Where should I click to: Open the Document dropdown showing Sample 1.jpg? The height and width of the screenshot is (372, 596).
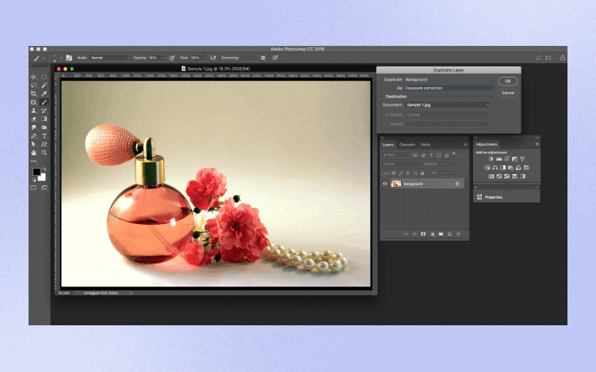(x=447, y=104)
